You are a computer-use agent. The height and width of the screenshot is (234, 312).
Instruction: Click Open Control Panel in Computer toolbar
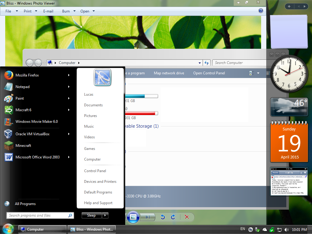pyautogui.click(x=209, y=73)
